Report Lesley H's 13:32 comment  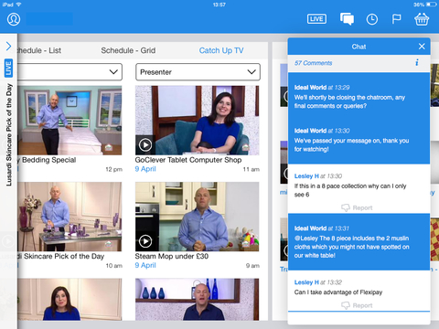click(357, 305)
